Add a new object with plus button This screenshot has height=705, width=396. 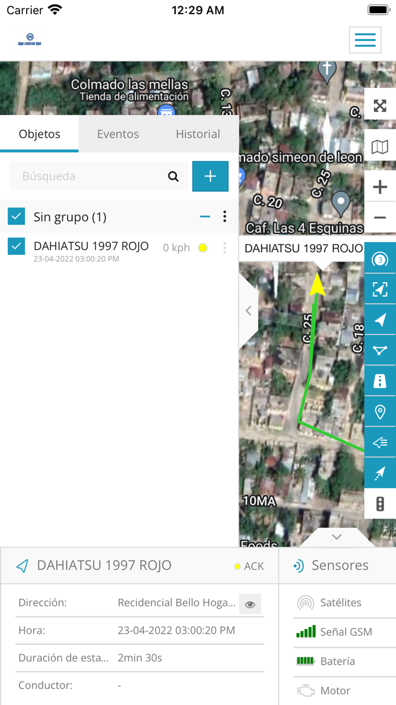(x=210, y=176)
